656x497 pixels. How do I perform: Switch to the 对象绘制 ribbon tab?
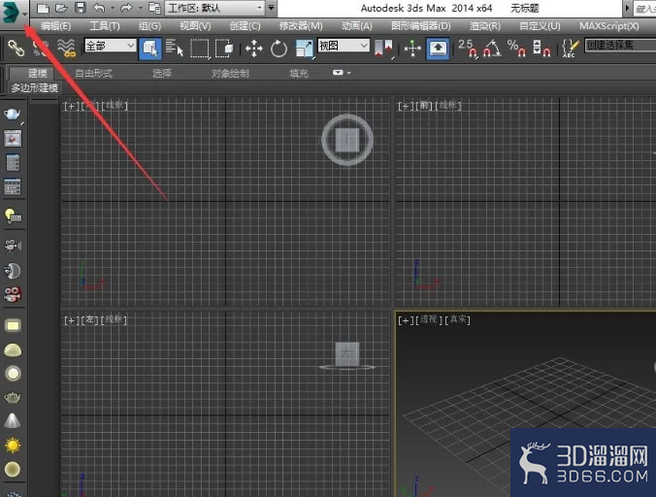(x=230, y=73)
